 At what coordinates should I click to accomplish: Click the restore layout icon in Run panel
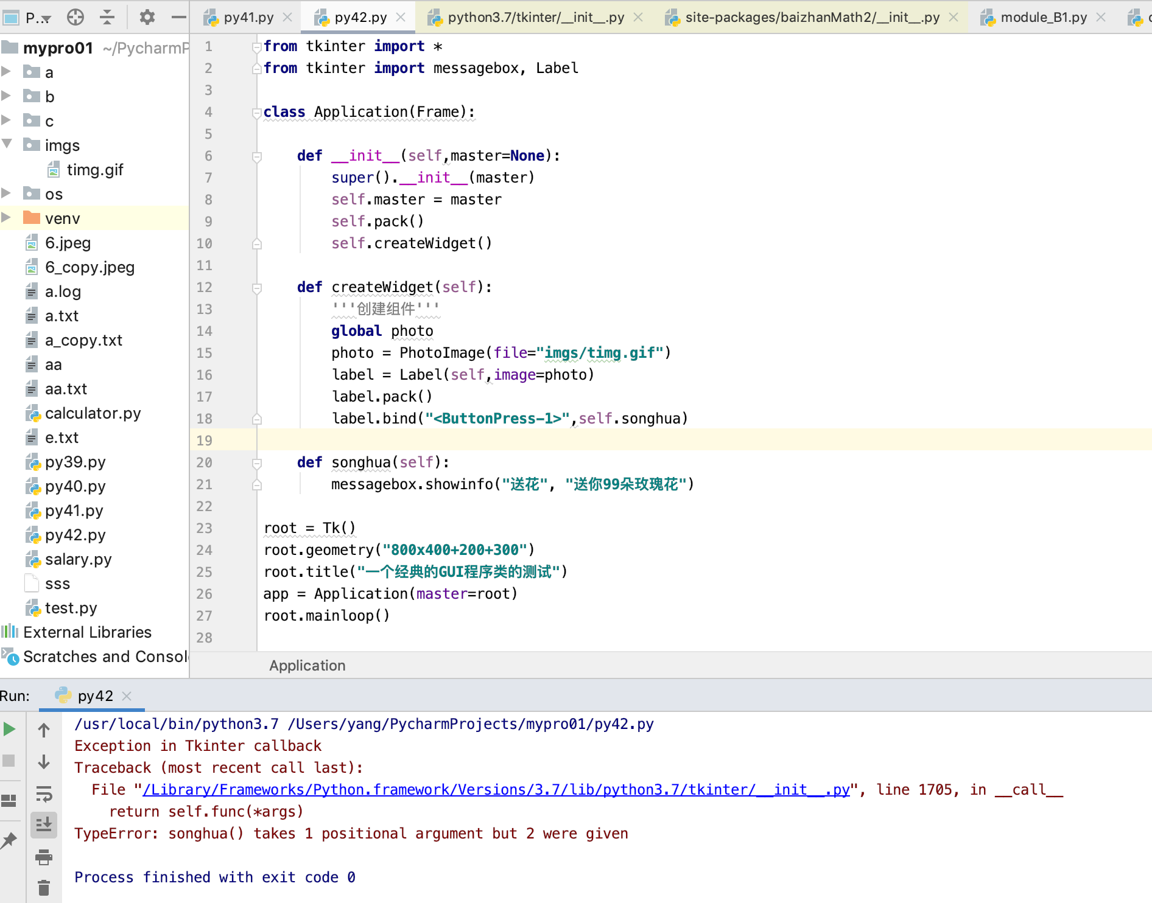(x=9, y=801)
